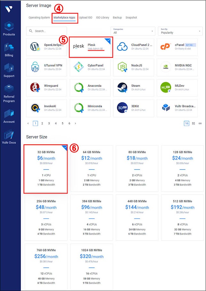Select the 80 GB NVMe $18/month plan
206x291 pixels.
tap(137, 168)
